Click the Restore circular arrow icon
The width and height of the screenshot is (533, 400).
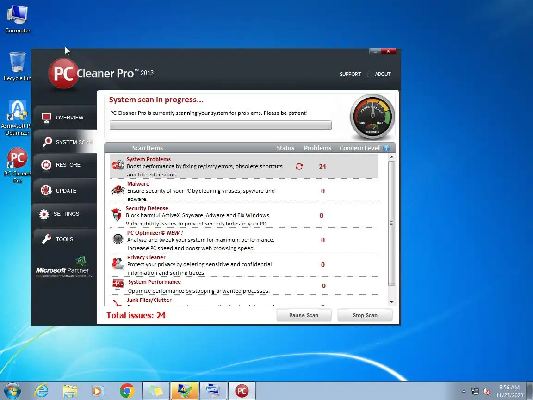46,165
